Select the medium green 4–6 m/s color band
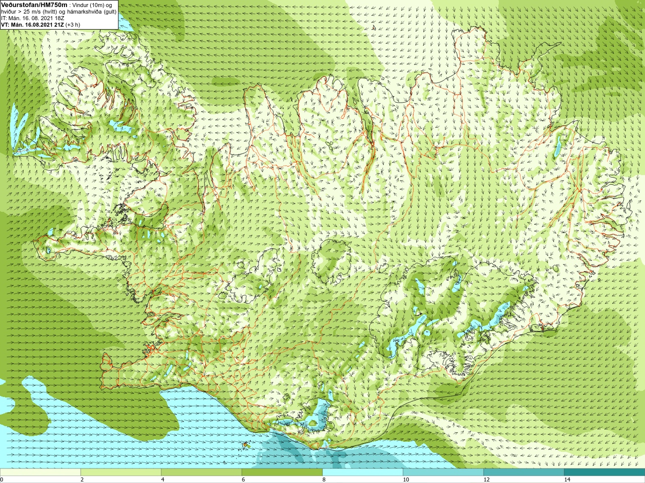Screen dimensions: 645x483 coord(202,472)
